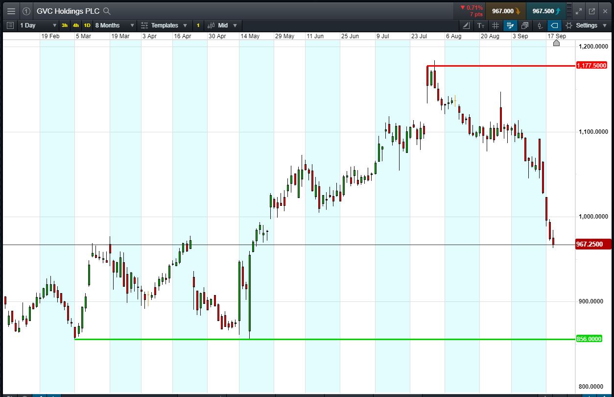The height and width of the screenshot is (397, 614).
Task: Select the trend line drawing tool
Action: pos(467,25)
